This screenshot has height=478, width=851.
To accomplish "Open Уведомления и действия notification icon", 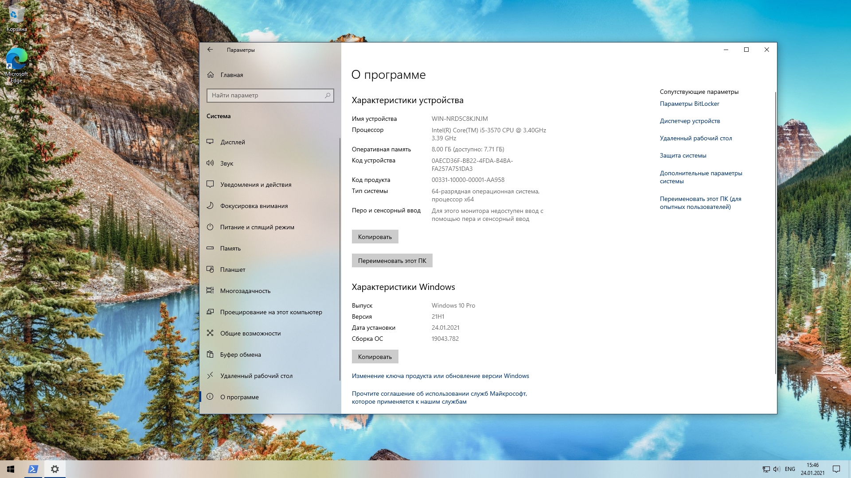I will click(x=210, y=184).
